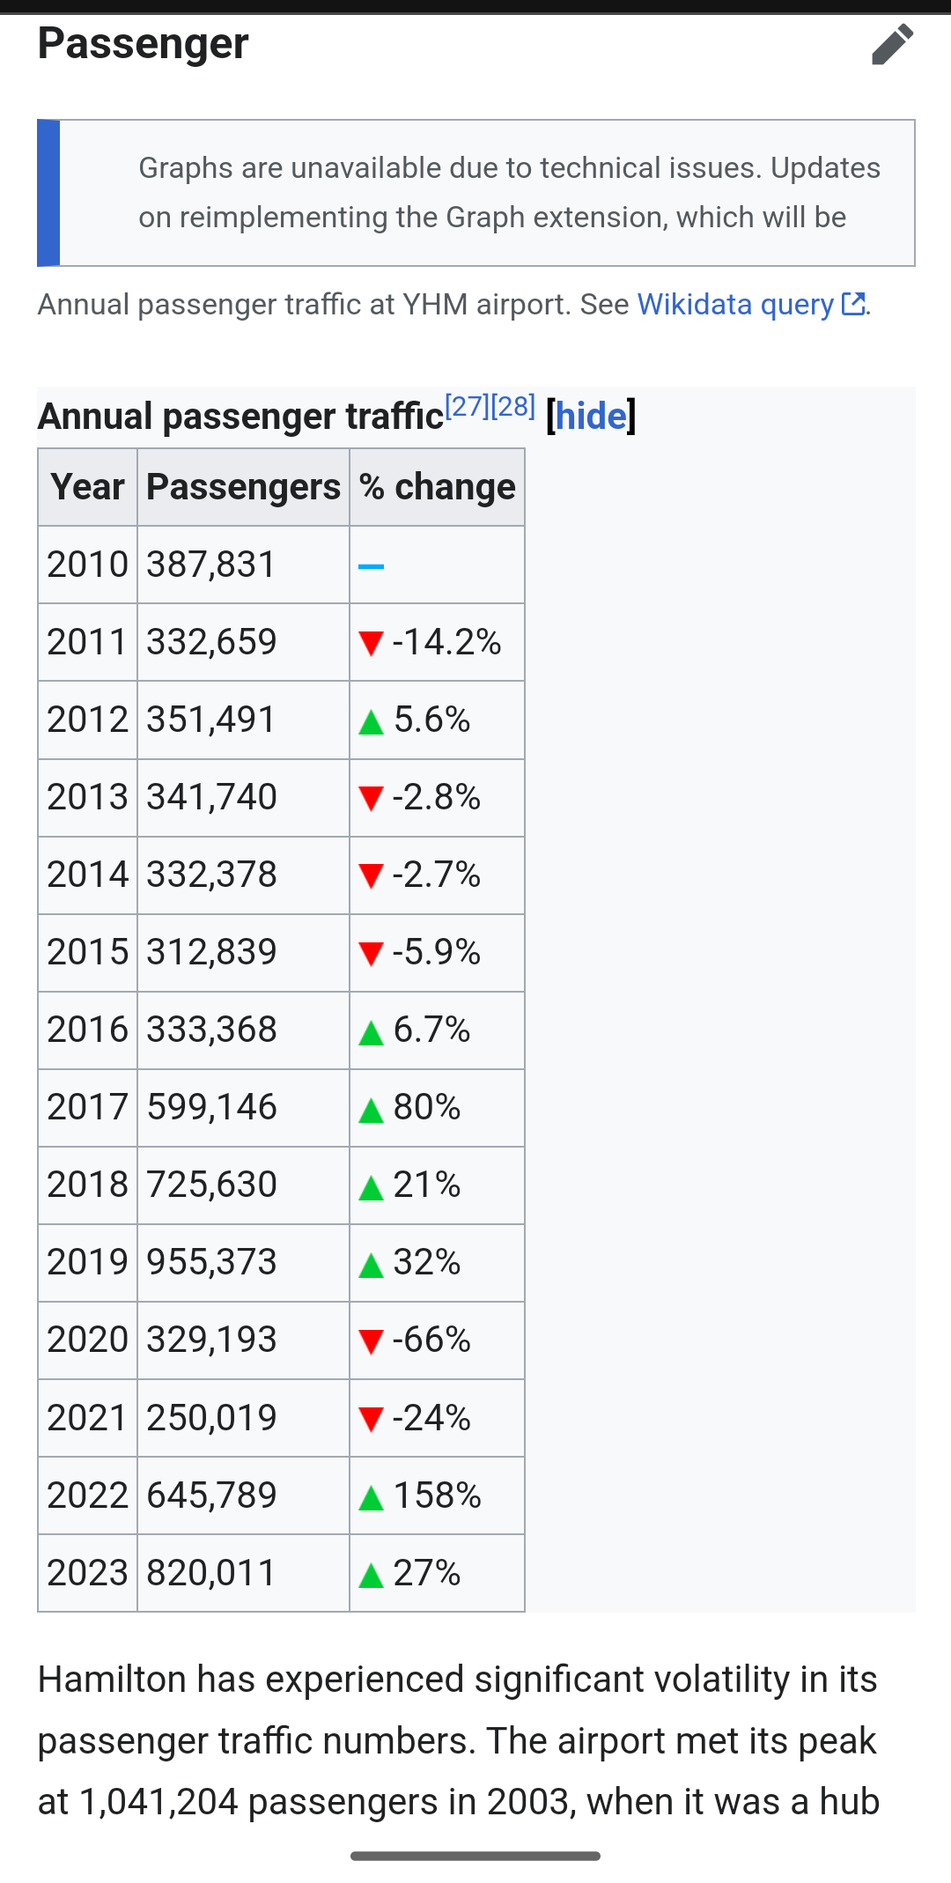This screenshot has height=1883, width=951.
Task: Tap the red down arrow for 2011
Action: (x=371, y=644)
